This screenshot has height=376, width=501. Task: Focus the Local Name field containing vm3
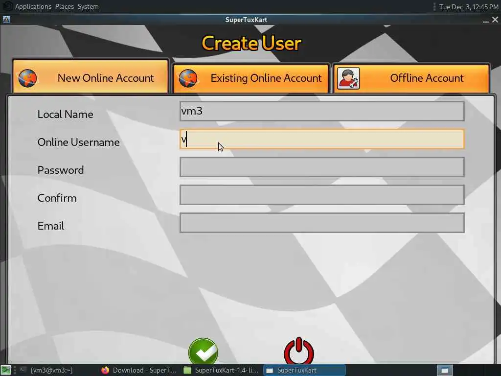[x=322, y=111]
